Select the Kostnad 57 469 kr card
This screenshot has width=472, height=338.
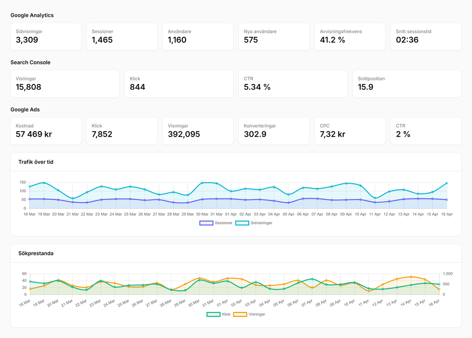46,131
